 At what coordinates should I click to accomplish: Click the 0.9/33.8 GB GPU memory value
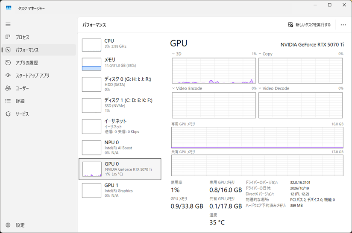click(187, 206)
